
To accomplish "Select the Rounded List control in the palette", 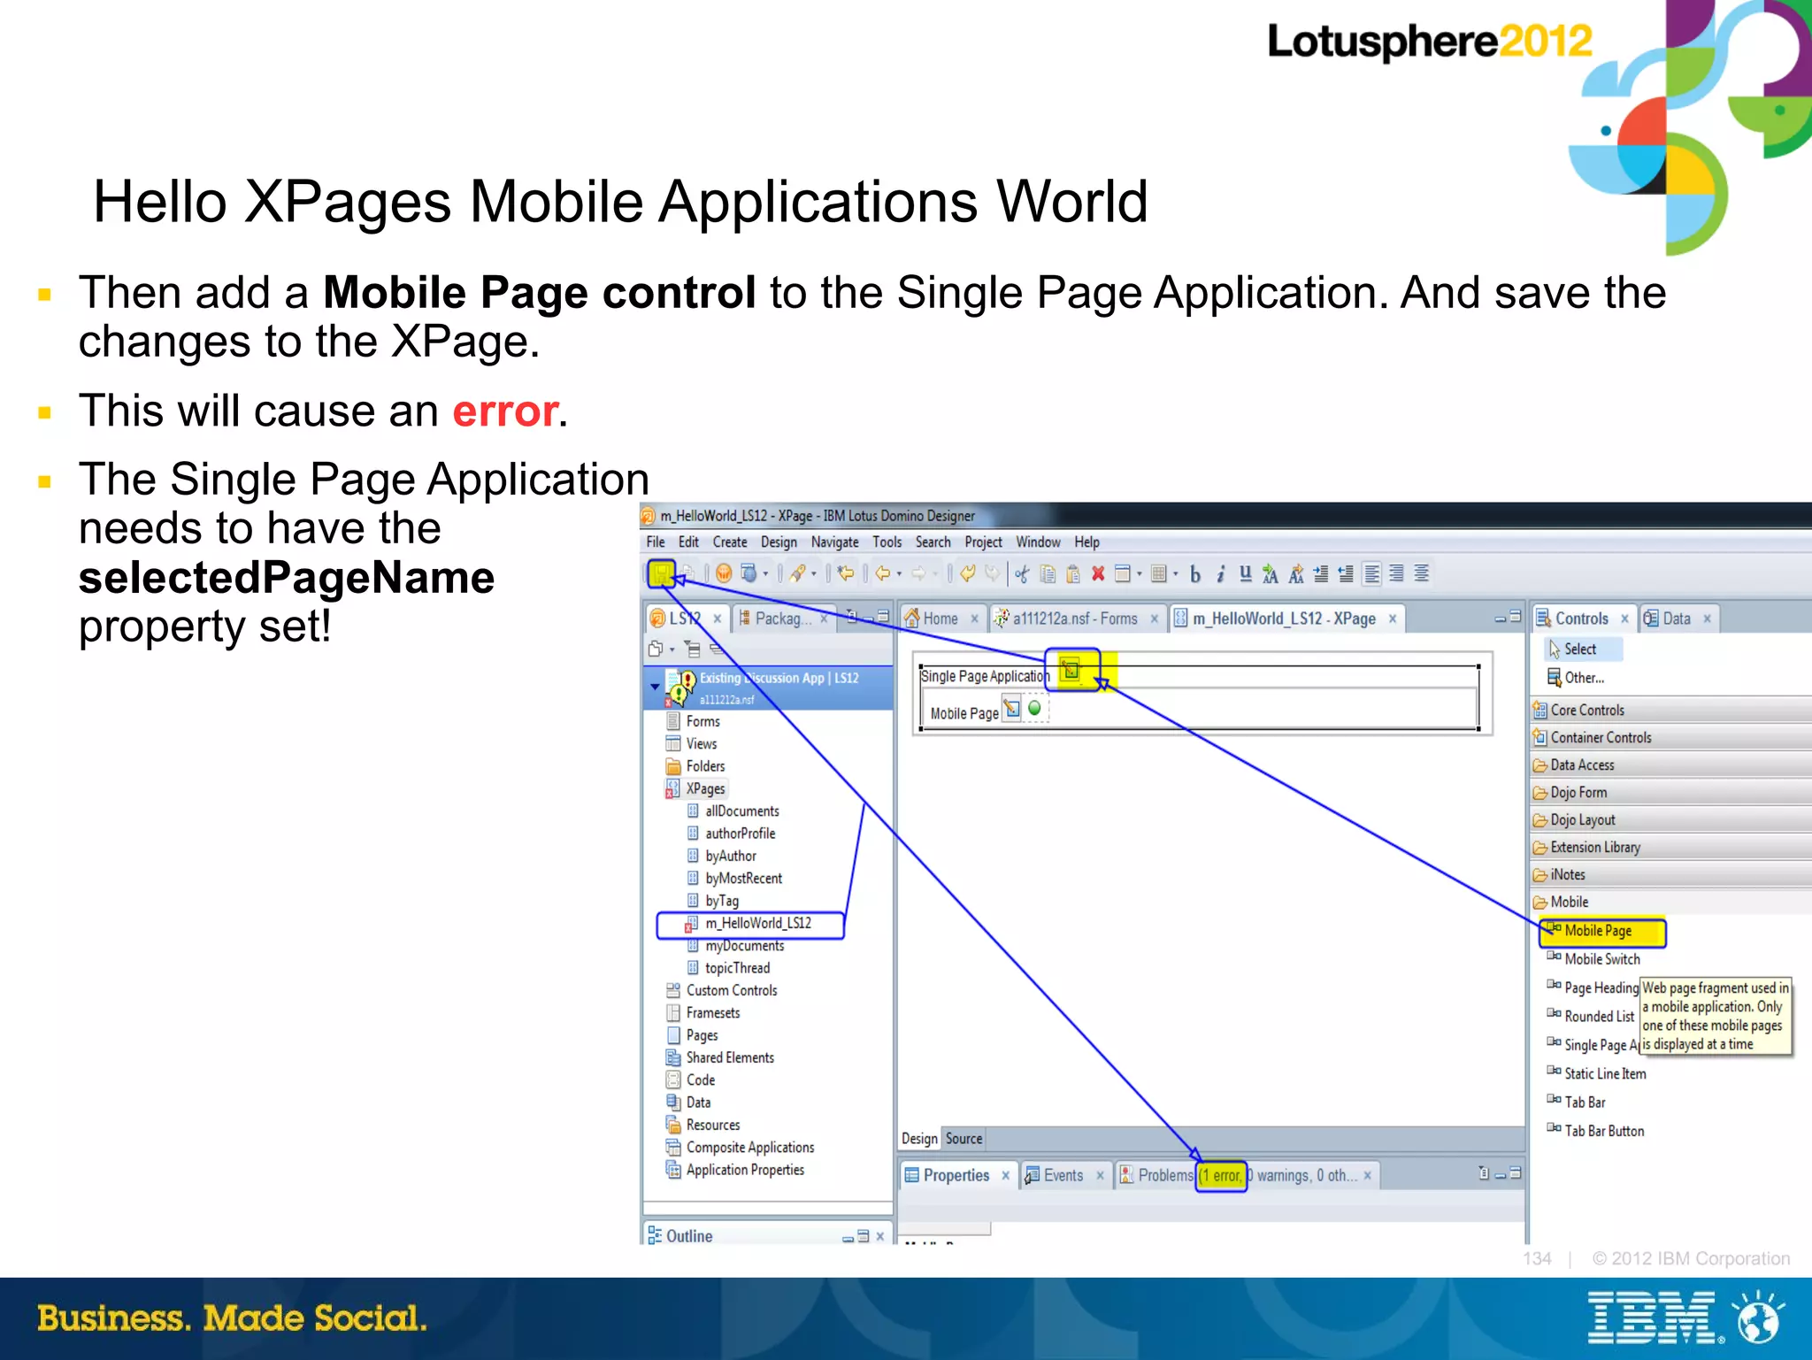I will pyautogui.click(x=1599, y=1017).
